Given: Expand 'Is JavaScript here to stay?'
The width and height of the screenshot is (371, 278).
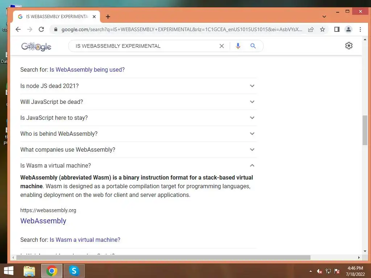Looking at the screenshot, I should coord(138,118).
